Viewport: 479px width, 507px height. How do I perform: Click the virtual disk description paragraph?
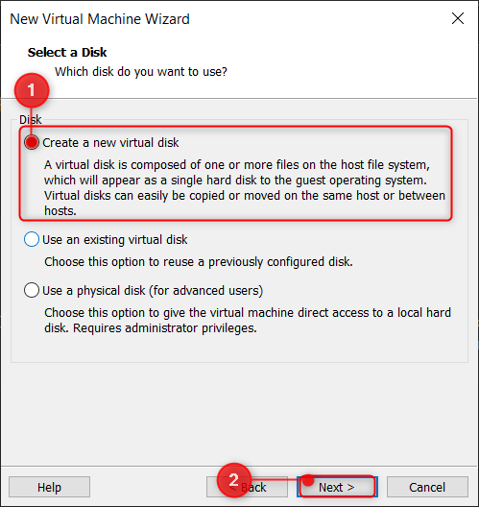[x=245, y=188]
